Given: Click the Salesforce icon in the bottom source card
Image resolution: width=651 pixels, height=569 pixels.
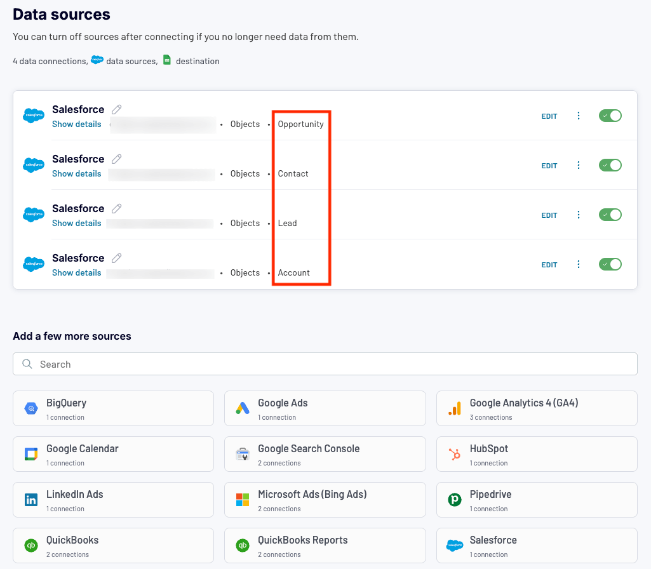Looking at the screenshot, I should pyautogui.click(x=455, y=546).
